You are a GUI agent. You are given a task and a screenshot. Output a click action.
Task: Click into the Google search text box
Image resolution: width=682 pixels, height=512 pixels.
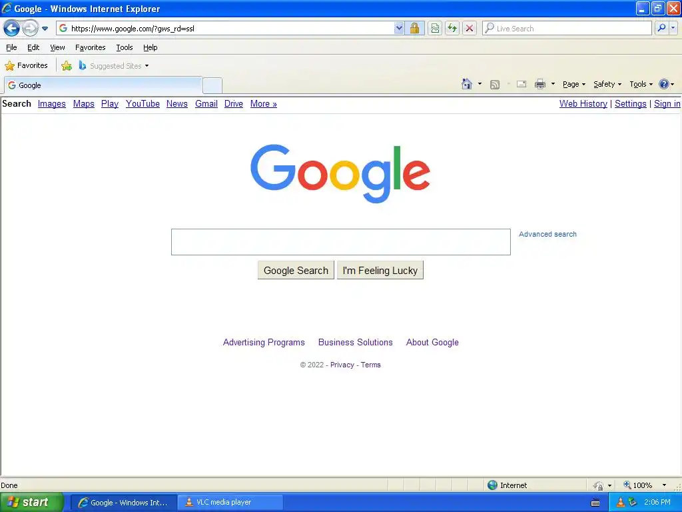pyautogui.click(x=340, y=241)
